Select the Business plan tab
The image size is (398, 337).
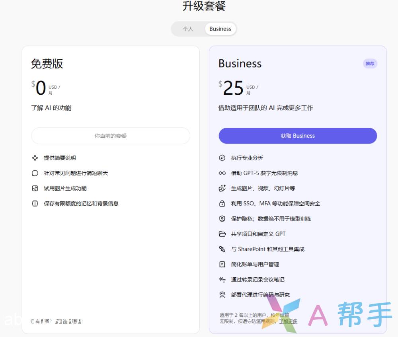(220, 29)
